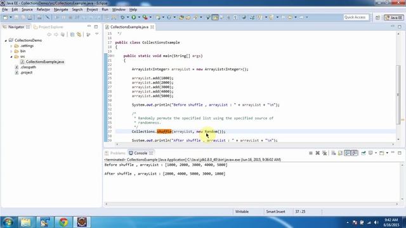The width and height of the screenshot is (406, 228).
Task: Click the console horizontal scrollbar right arrow
Action: (396, 204)
